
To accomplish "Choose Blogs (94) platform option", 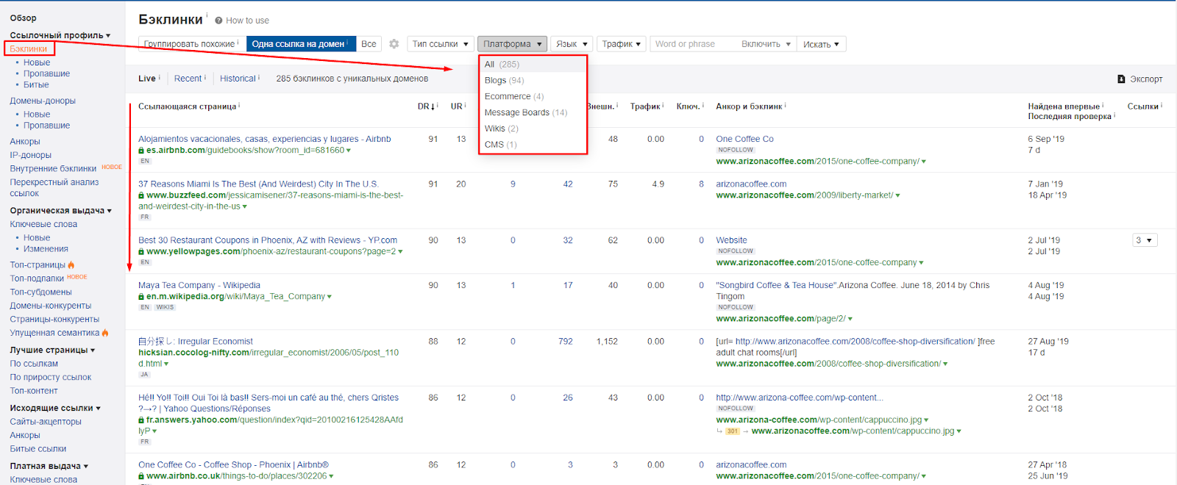I will 533,81.
